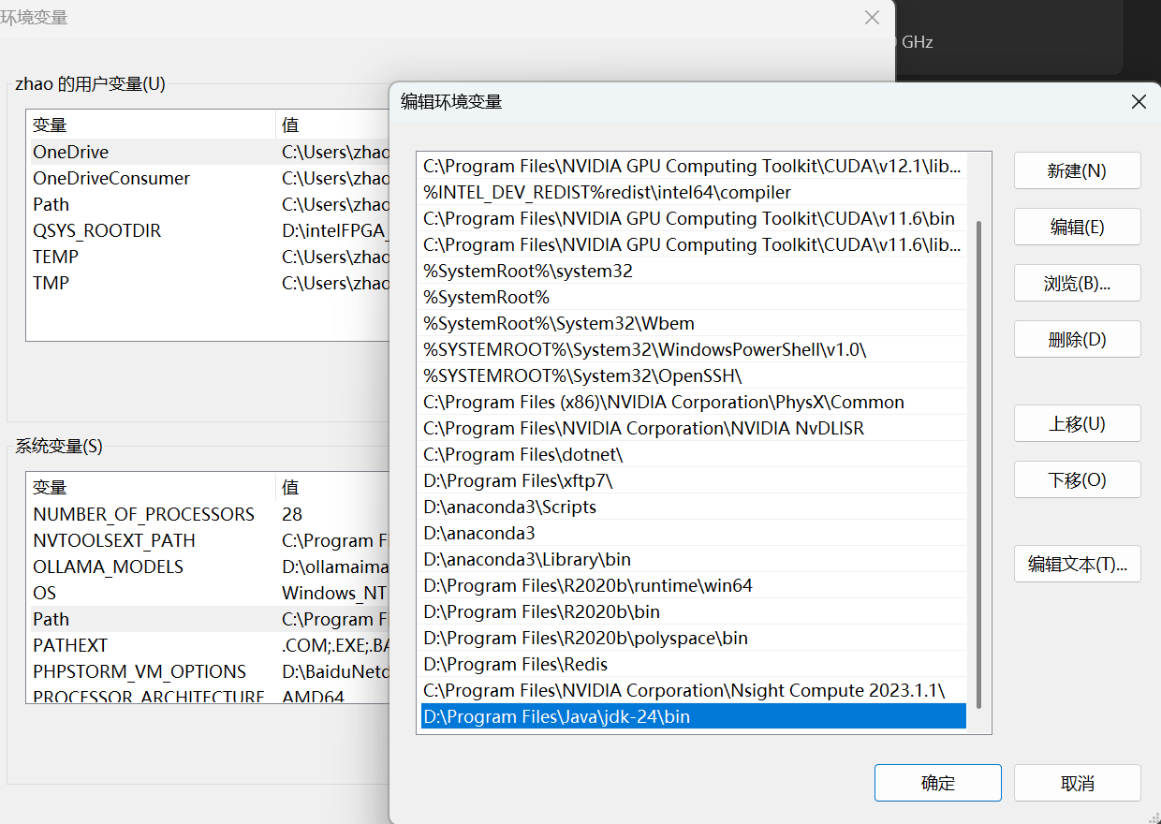The height and width of the screenshot is (824, 1161).
Task: Select the NUMBER_OF_PROCESSORS system variable
Action: tap(208, 514)
